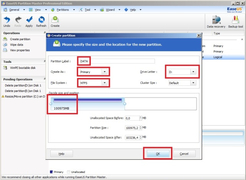Viewport: 246px width, 180px height.
Task: Collapse the Operations panel section
Action: tap(45, 33)
